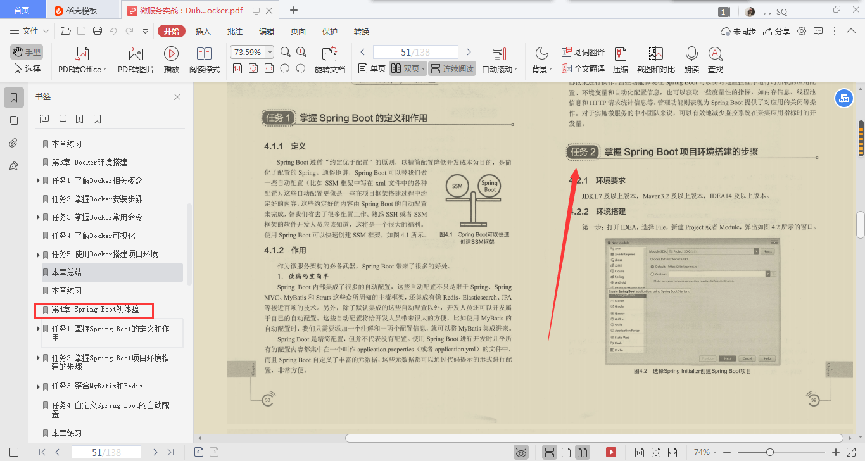Expand bookmark 任务3 整合MyBatis和Redis
865x461 pixels.
click(39, 386)
